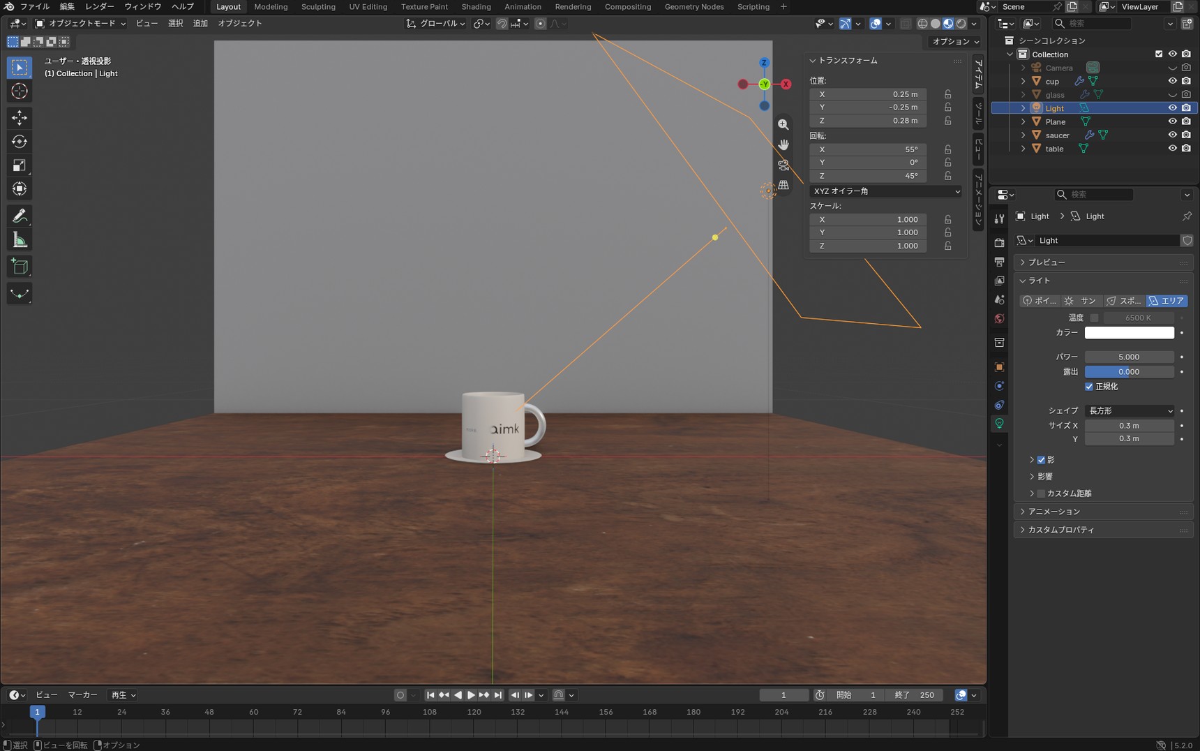Viewport: 1200px width, 751px height.
Task: Click the current frame number field
Action: (783, 695)
